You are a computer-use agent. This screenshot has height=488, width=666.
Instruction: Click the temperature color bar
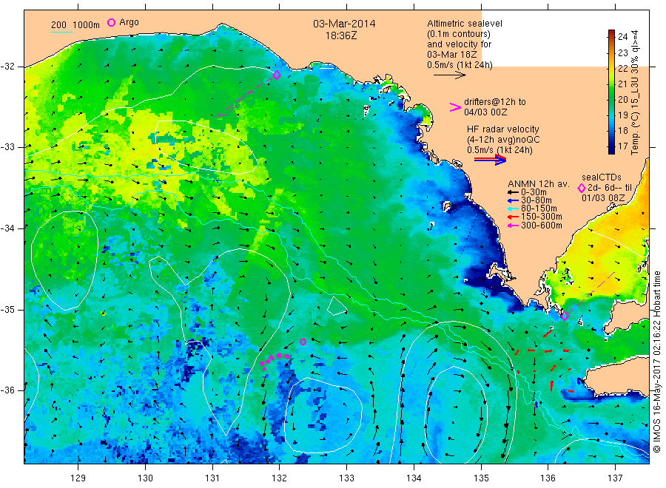(611, 92)
